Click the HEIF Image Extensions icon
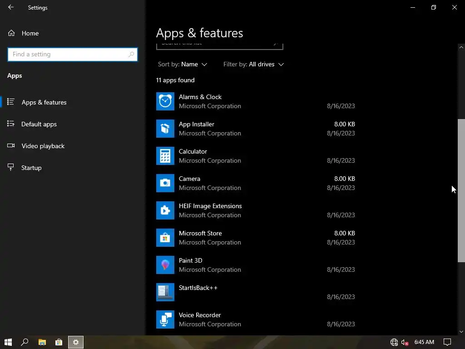Viewport: 465px width, 349px height. (x=165, y=210)
